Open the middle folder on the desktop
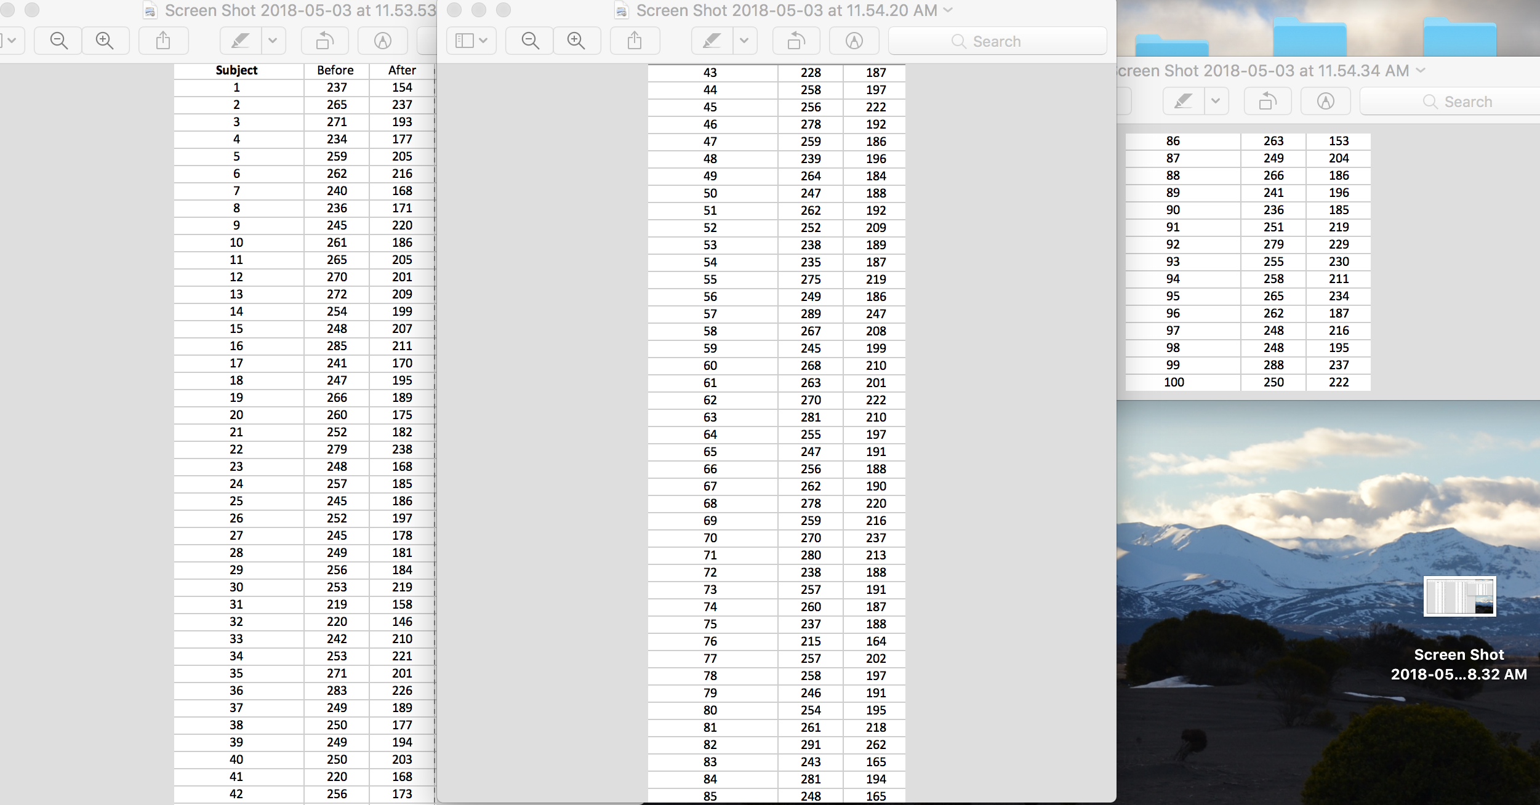1540x805 pixels. click(1309, 38)
